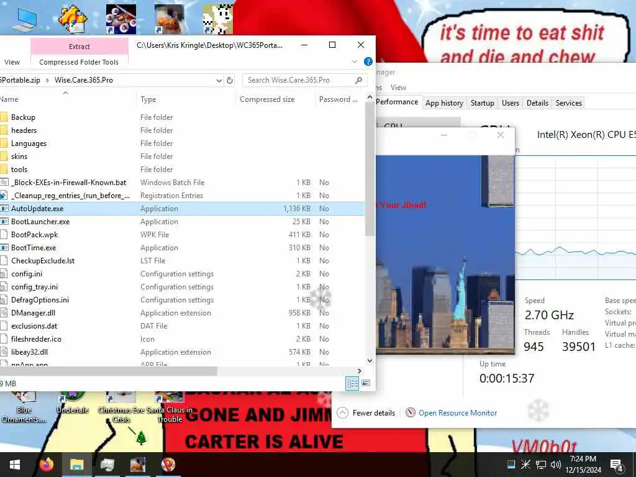Open Christmas Eve Crisis desktop shortcut

pyautogui.click(x=121, y=406)
